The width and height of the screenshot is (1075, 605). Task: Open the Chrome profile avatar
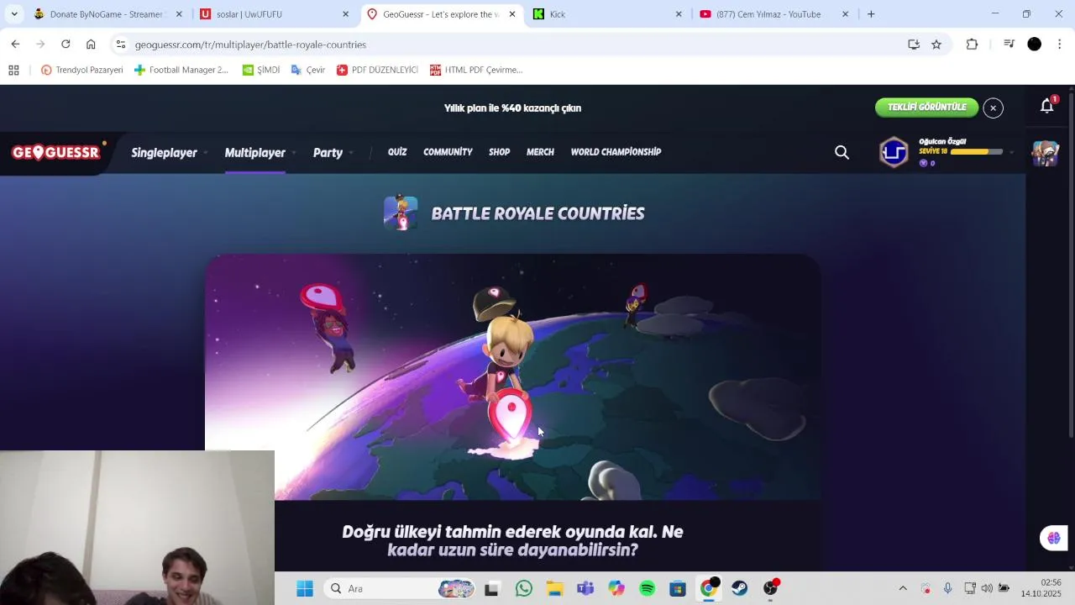coord(1035,45)
